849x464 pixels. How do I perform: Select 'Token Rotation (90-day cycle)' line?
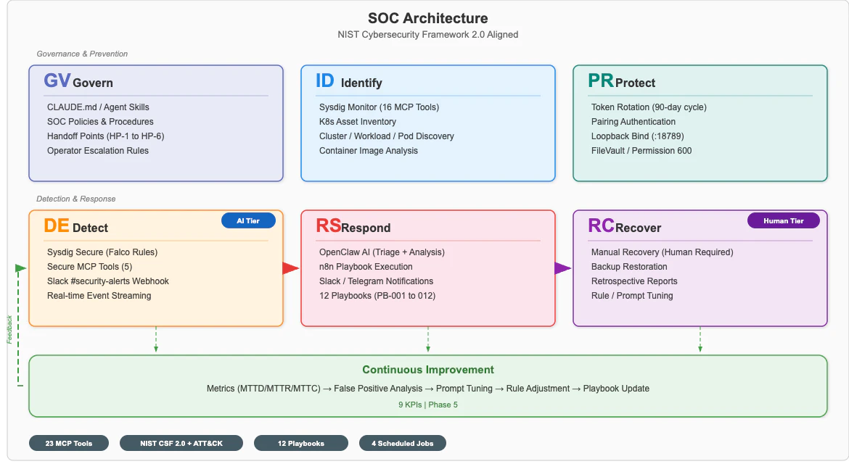pos(649,107)
